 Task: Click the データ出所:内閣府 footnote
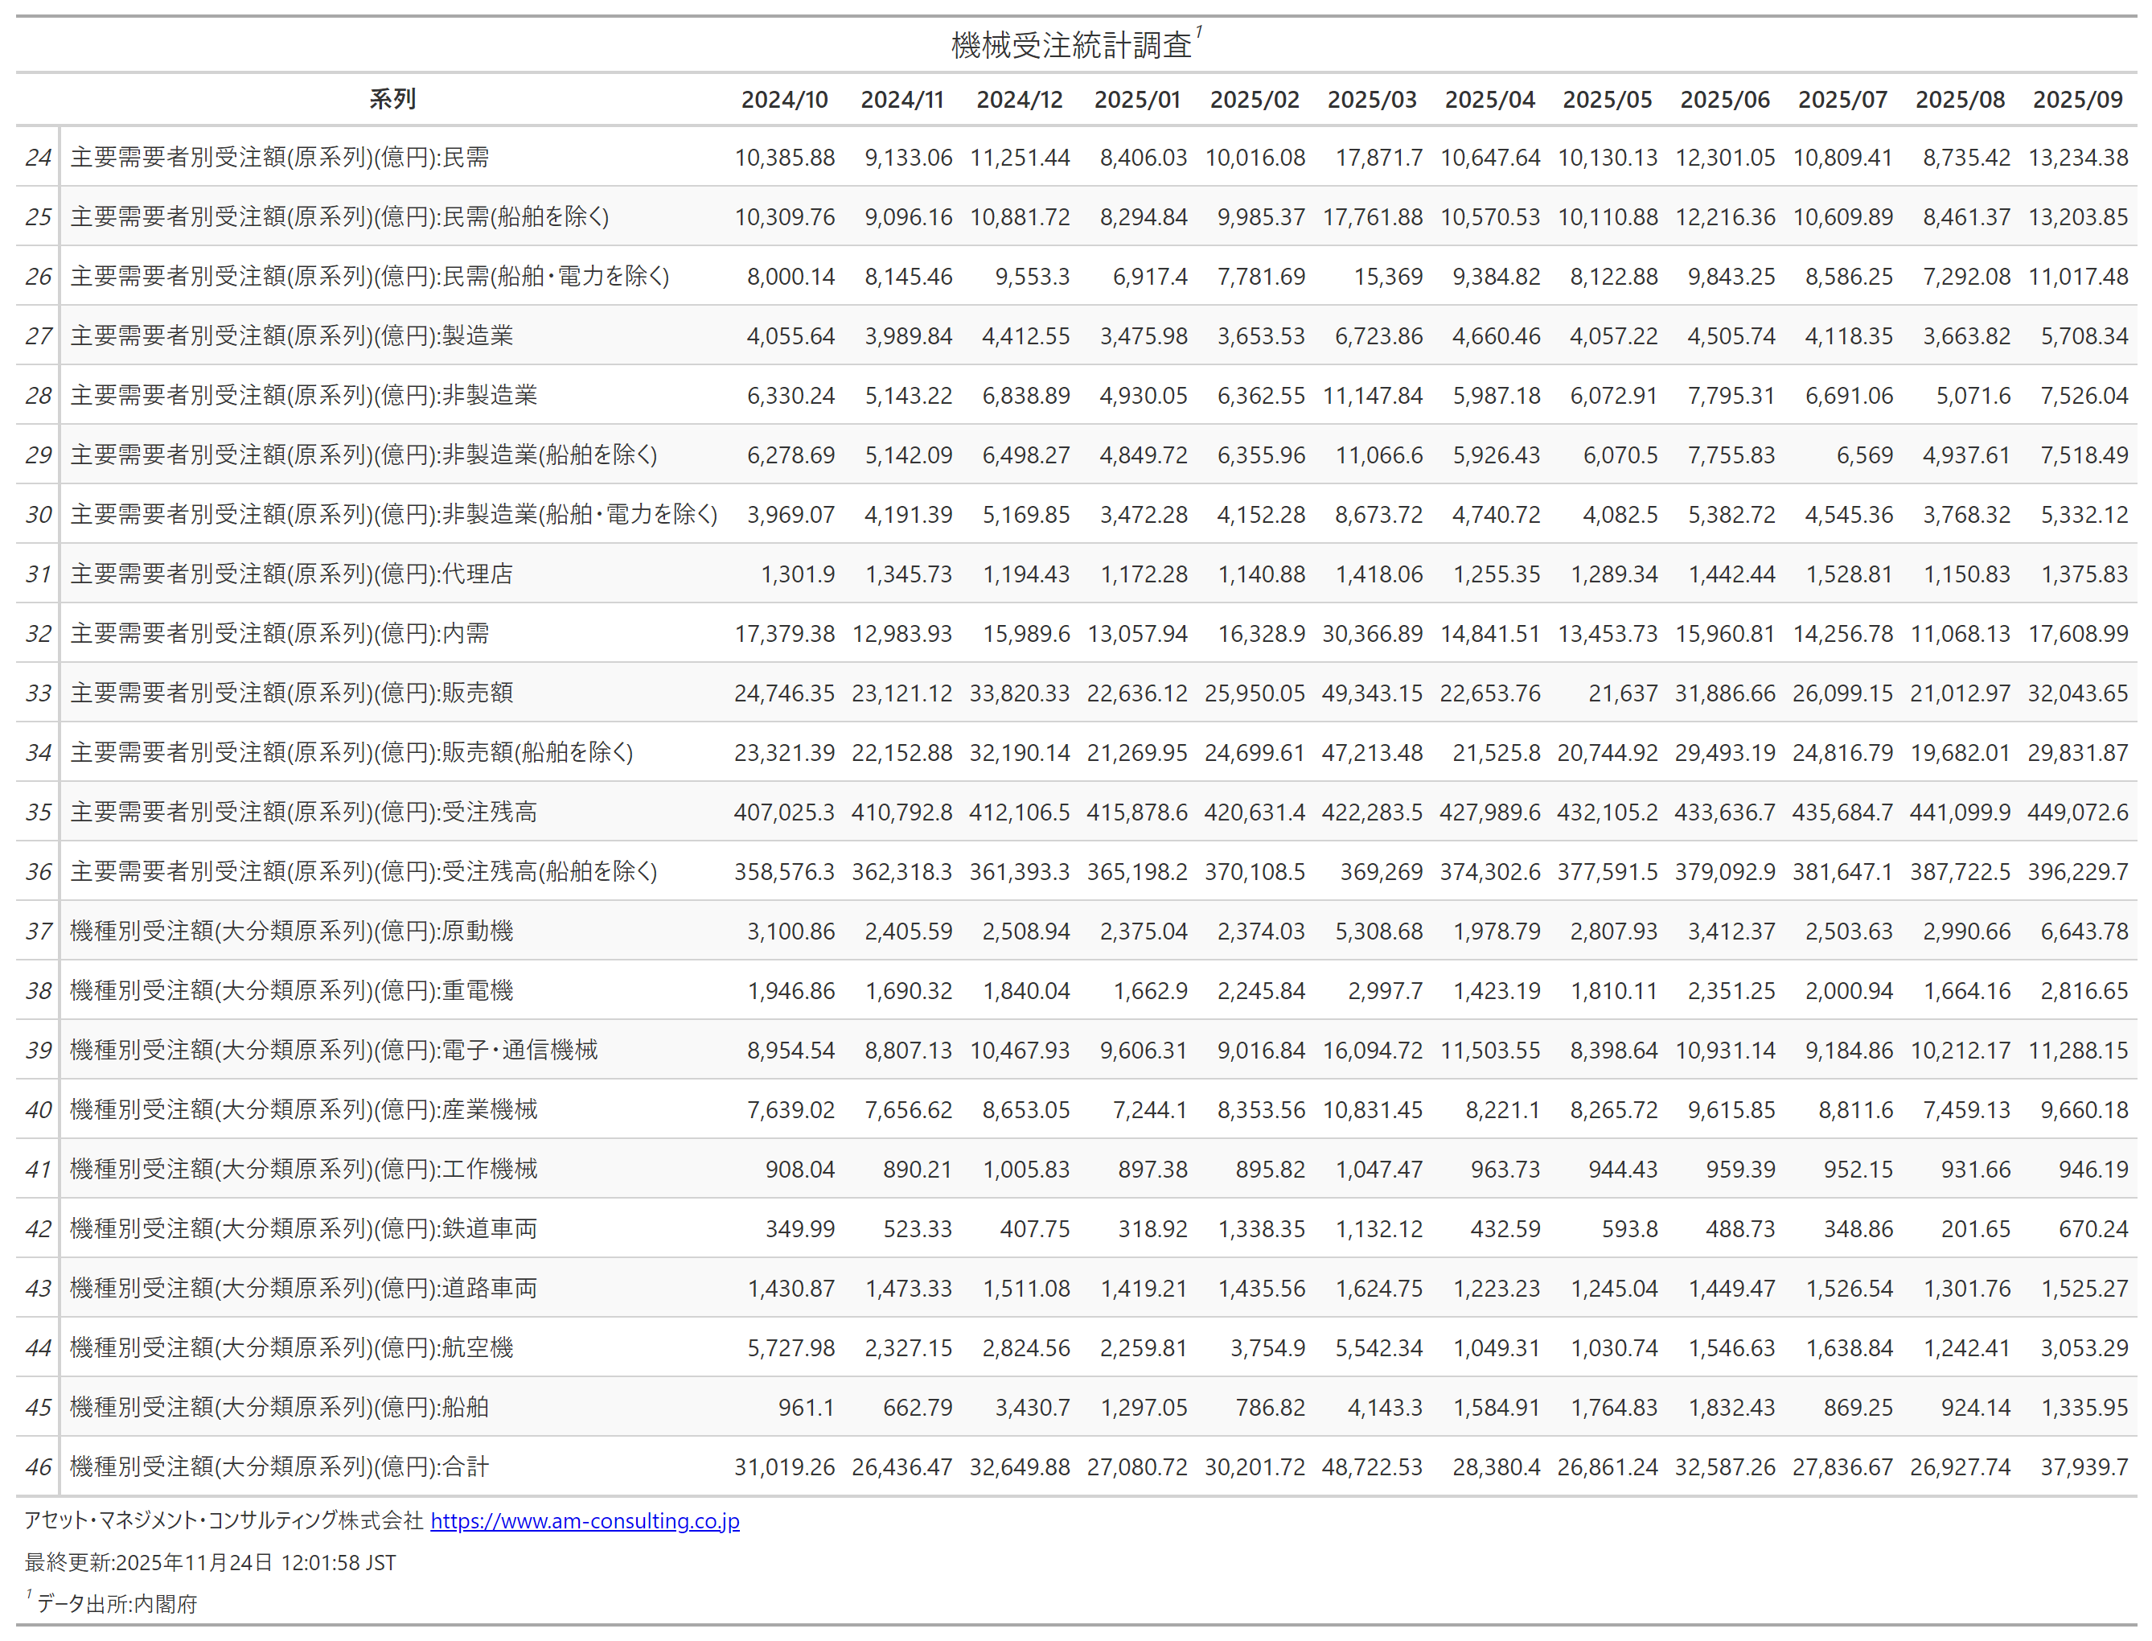click(116, 1604)
